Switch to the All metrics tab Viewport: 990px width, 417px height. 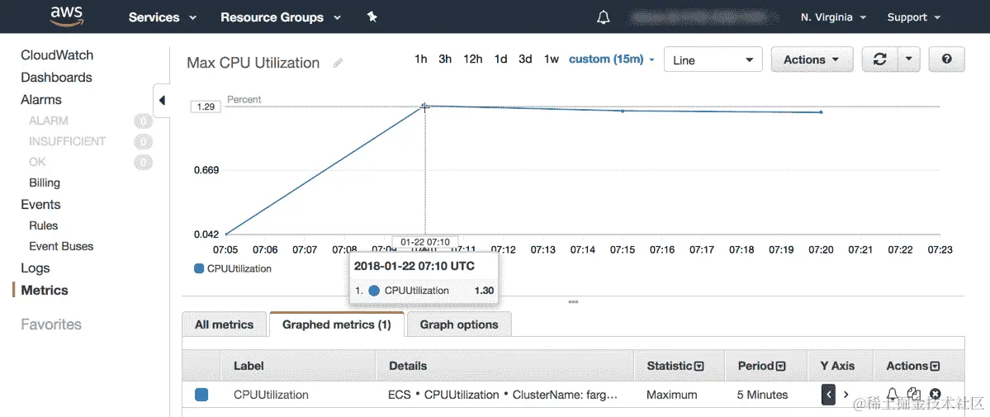[x=224, y=325]
